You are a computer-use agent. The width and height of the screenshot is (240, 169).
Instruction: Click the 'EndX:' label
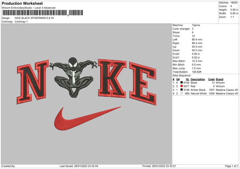[176, 54]
